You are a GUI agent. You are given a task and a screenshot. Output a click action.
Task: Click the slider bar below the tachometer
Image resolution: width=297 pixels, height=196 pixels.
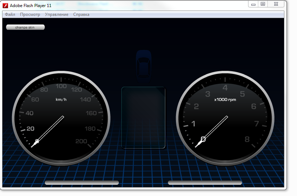[205, 183]
